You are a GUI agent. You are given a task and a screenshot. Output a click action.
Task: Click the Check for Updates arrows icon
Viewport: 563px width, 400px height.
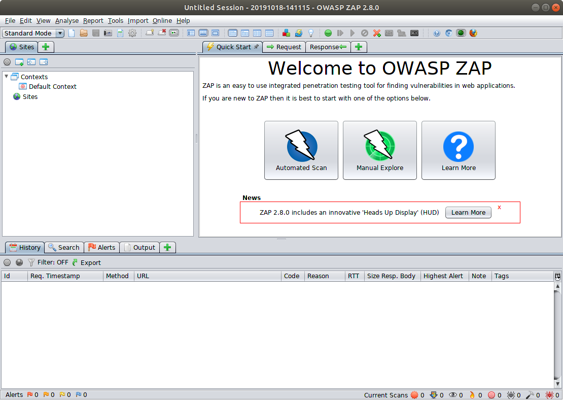point(298,33)
